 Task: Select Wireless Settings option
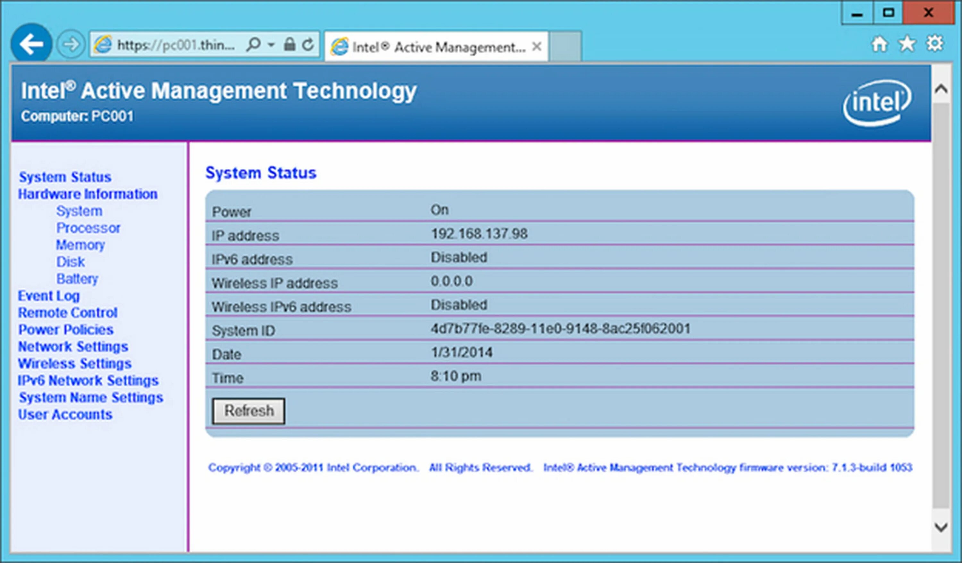tap(68, 363)
